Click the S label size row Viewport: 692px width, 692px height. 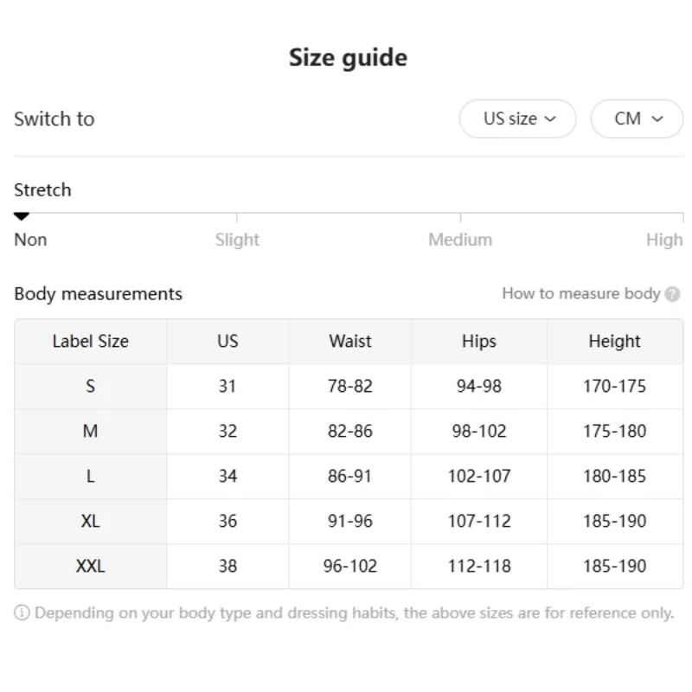point(90,387)
